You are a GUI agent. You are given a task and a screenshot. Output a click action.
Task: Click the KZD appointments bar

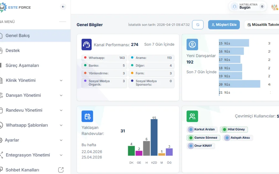[154, 138]
